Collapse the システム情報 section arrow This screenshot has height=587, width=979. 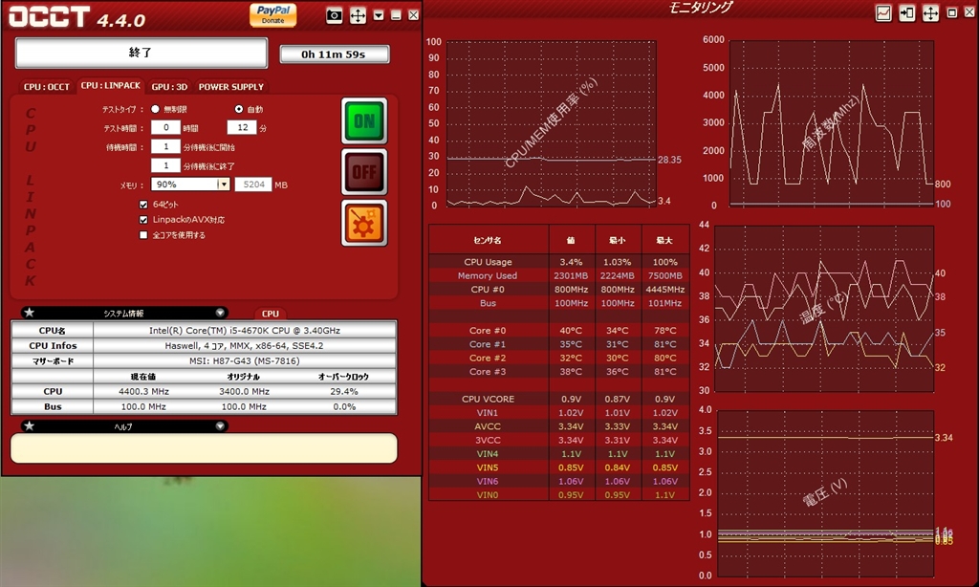click(220, 313)
